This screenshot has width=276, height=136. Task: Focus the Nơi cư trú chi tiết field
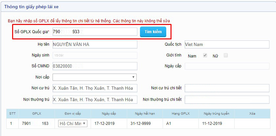tap(226, 88)
